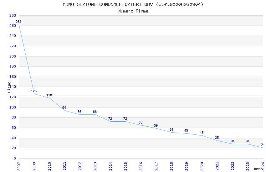The width and height of the screenshot is (266, 172).
Task: Select the data label 118 for 2010
Action: [49, 95]
